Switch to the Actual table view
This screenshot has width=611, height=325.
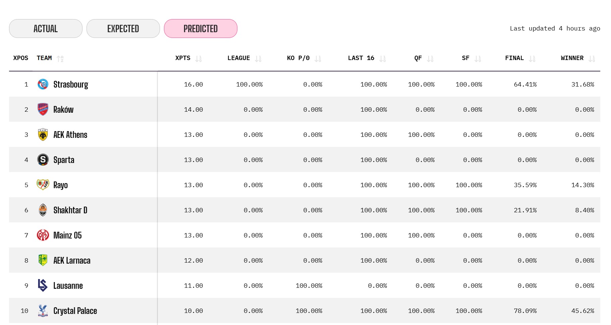coord(46,29)
